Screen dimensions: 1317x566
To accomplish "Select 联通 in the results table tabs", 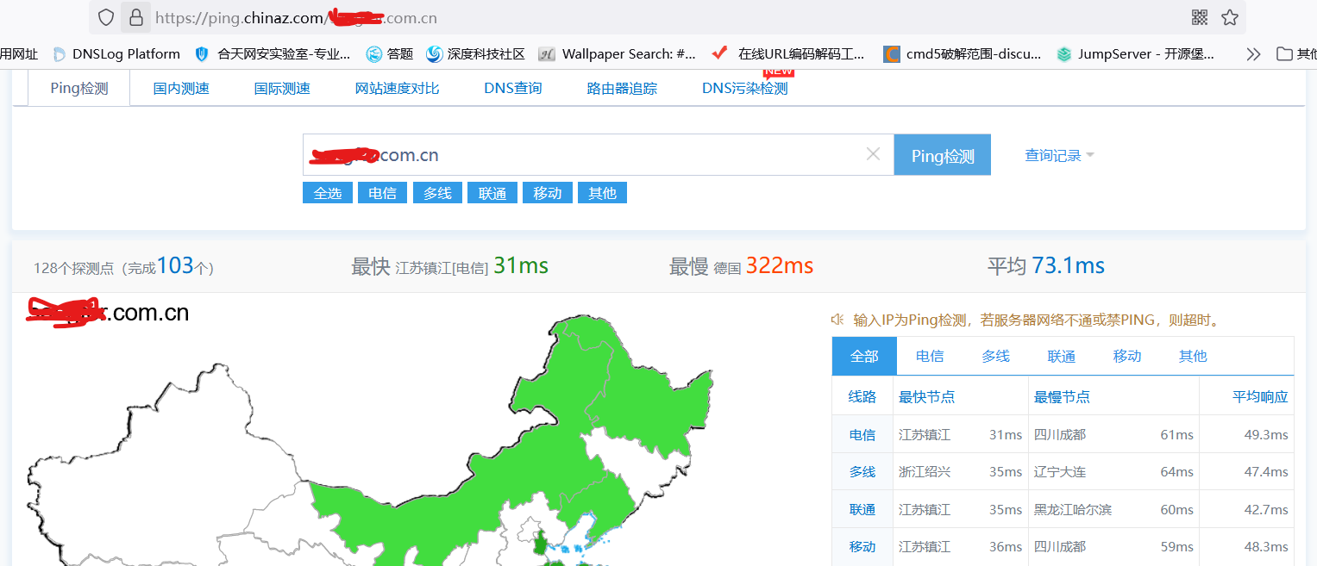I will pos(1061,355).
